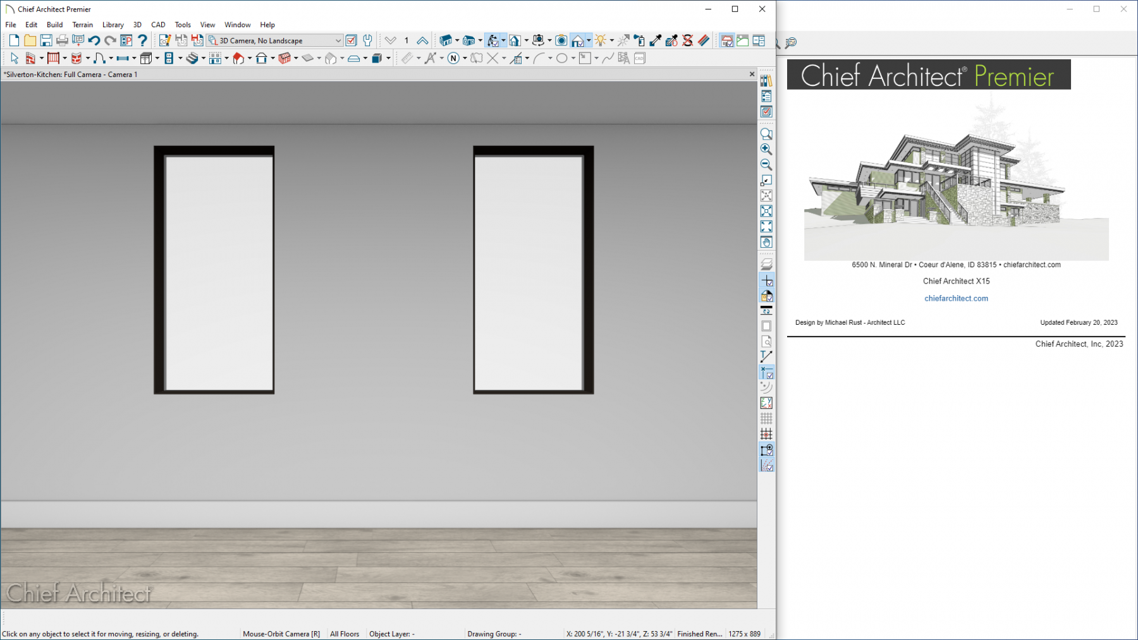Expand the lighting bulb tool dropdown arrow

tap(611, 41)
